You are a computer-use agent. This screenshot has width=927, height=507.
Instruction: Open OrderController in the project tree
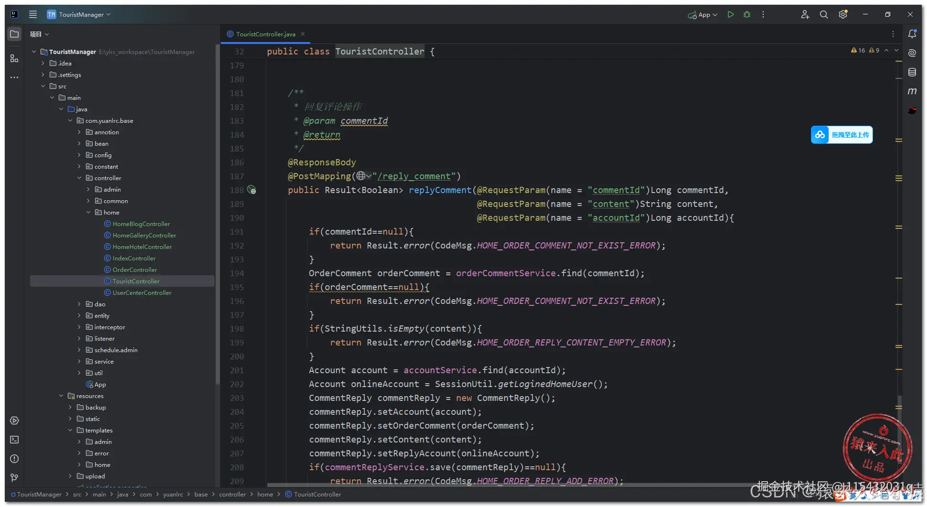coord(135,270)
